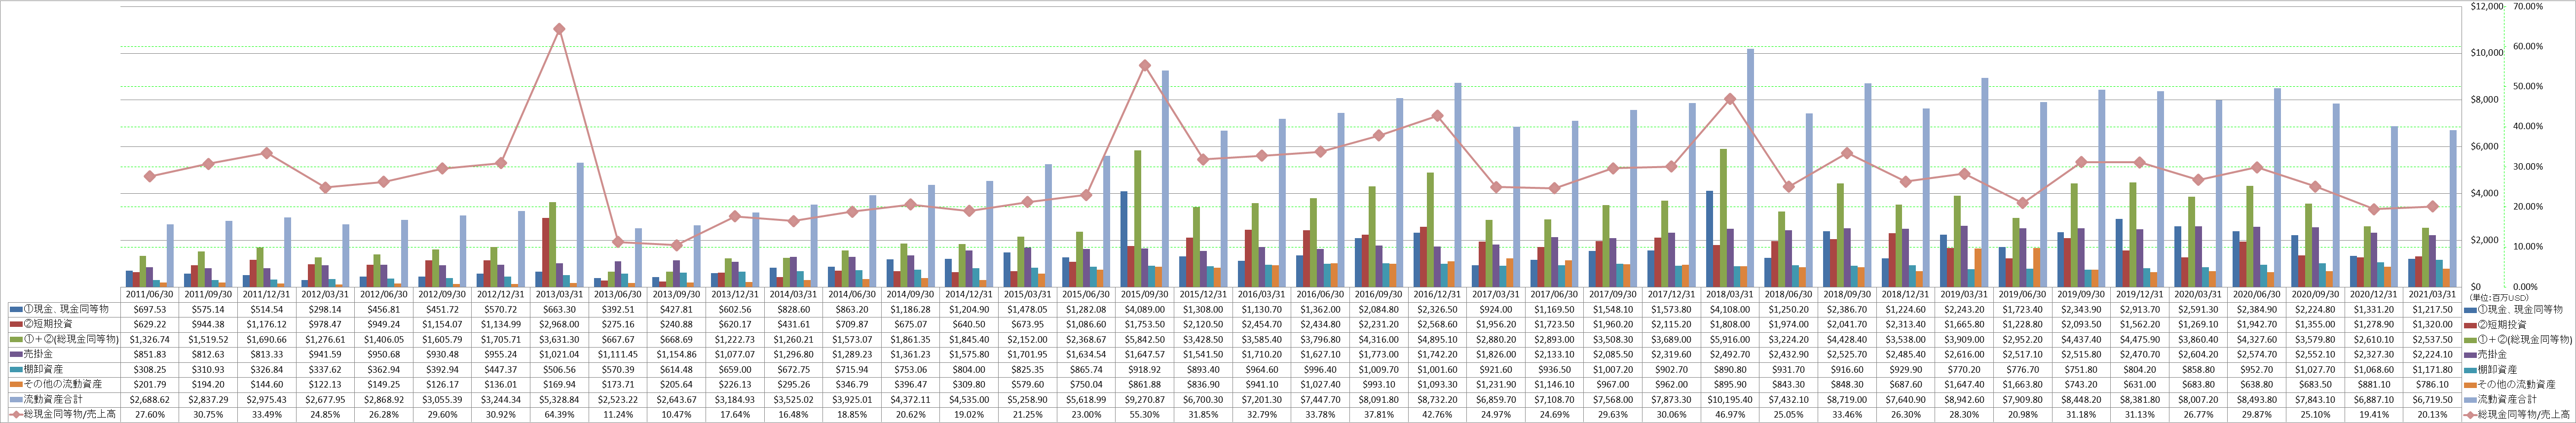Select 流動資産合計 in the right-side legend
Screen dimensions: 2576x423
coord(2505,400)
